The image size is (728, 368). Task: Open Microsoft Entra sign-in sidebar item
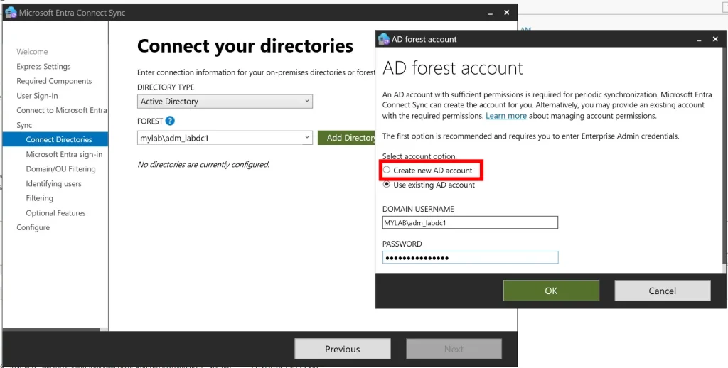pos(64,154)
